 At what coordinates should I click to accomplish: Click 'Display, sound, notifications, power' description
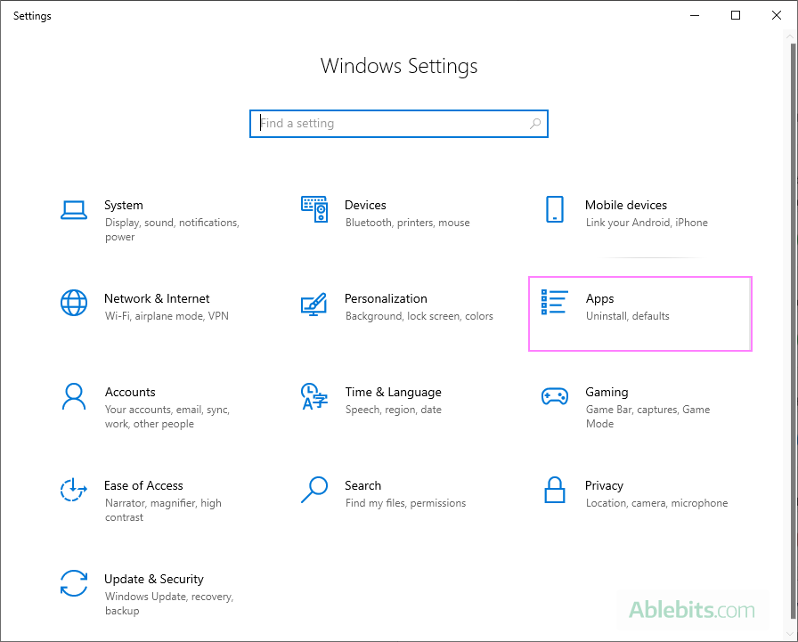(172, 230)
